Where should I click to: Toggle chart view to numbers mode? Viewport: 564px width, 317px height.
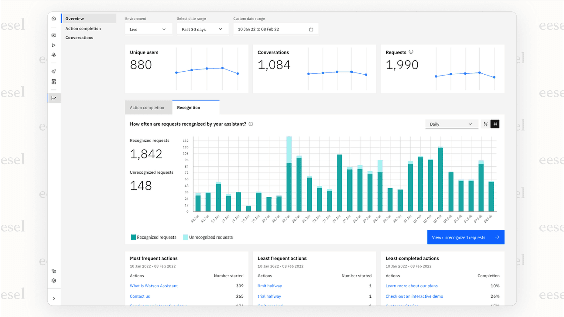[495, 124]
